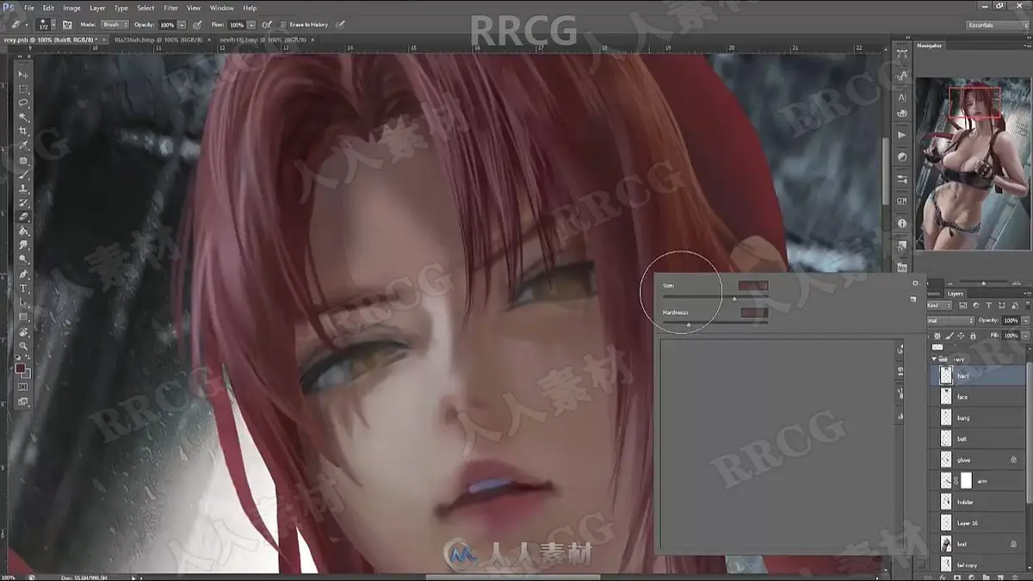Select the Lasso tool
Screen dimensions: 1033x581
pos(24,103)
